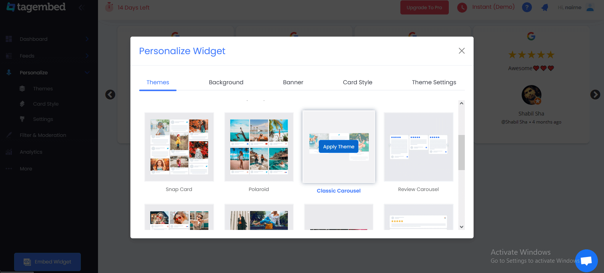604x273 pixels.
Task: Click the trial timer icon
Action: [x=109, y=7]
